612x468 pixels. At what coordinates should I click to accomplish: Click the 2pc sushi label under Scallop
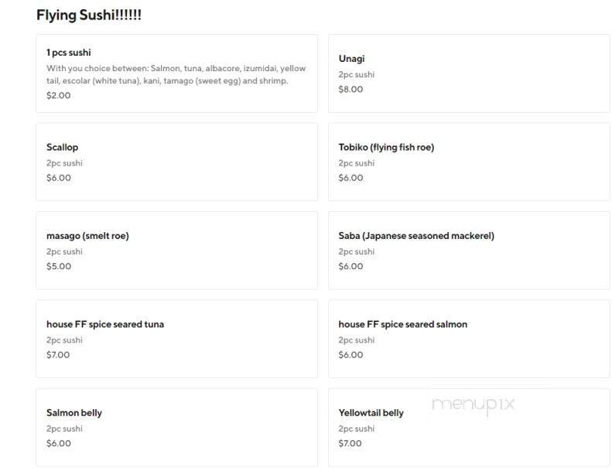64,163
